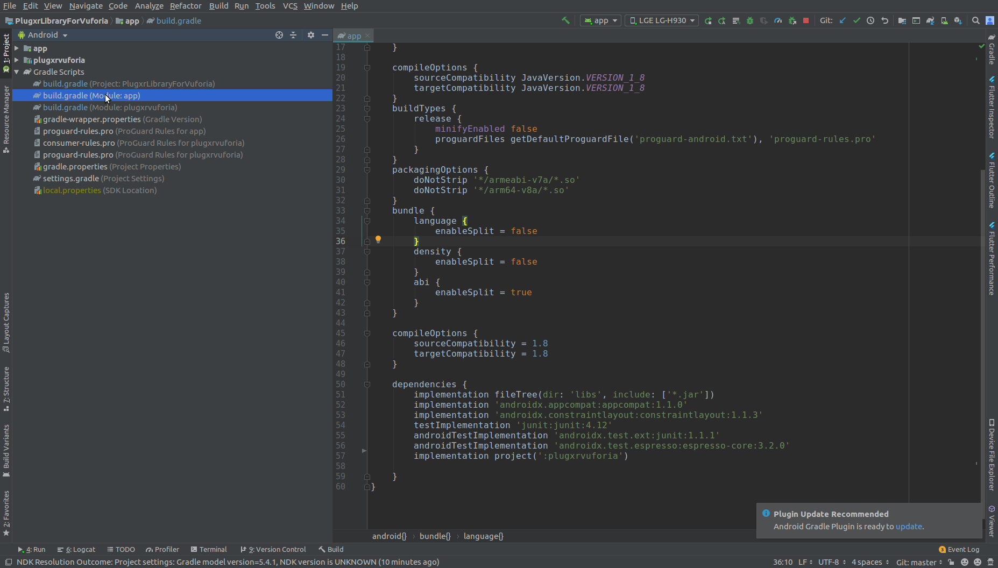The width and height of the screenshot is (998, 568).
Task: Click the user account avatar icon
Action: click(990, 20)
